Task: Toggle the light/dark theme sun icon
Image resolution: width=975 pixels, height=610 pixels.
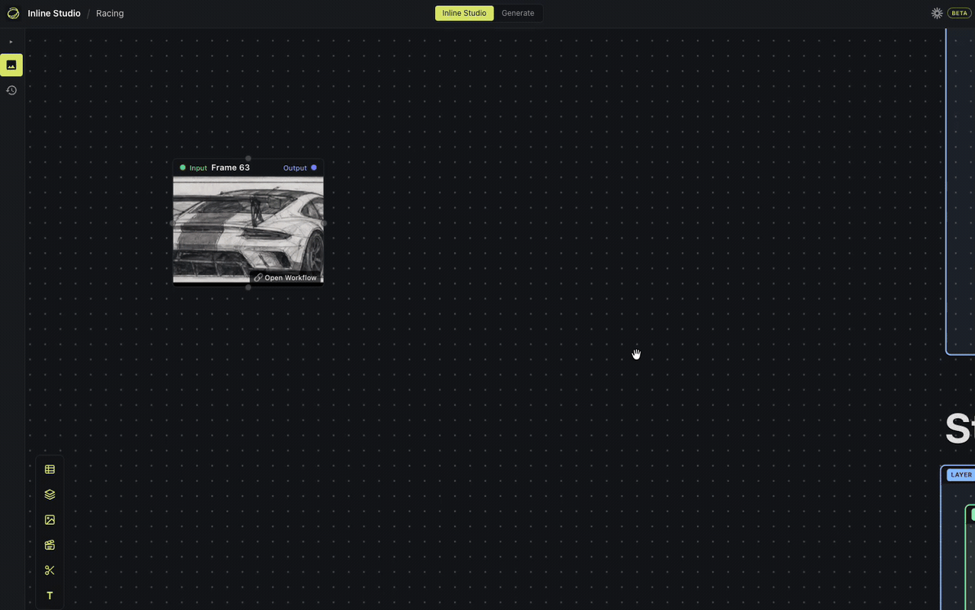Action: coord(937,13)
